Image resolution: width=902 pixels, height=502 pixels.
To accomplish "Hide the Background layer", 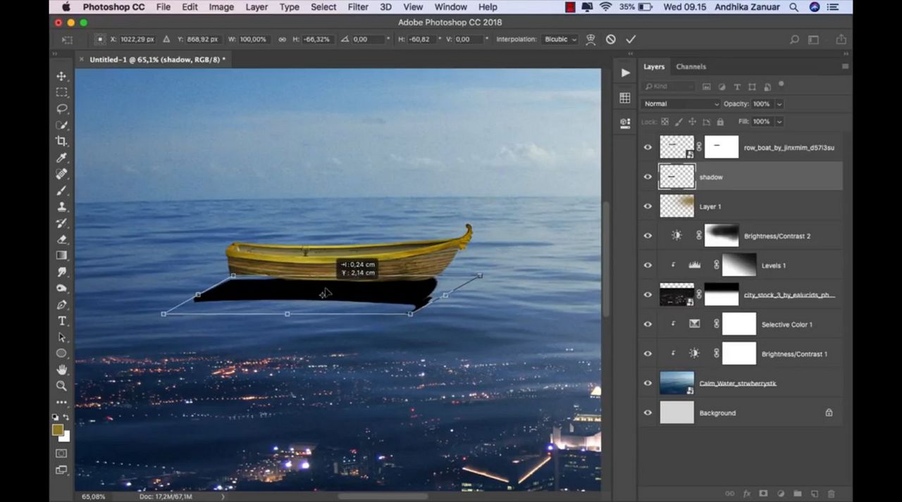I will 648,413.
